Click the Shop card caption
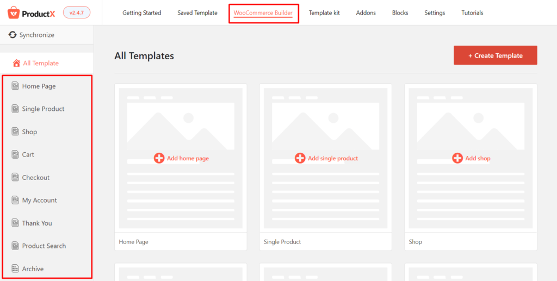This screenshot has height=281, width=557. coord(415,242)
